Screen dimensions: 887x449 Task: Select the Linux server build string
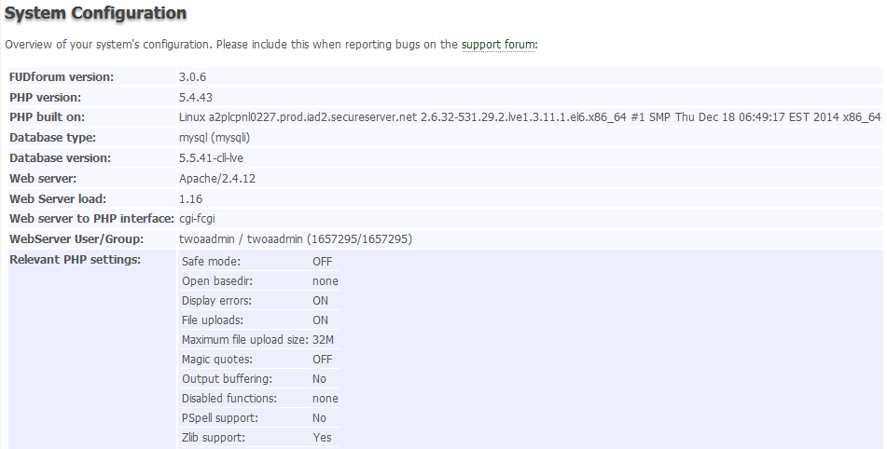tap(530, 117)
